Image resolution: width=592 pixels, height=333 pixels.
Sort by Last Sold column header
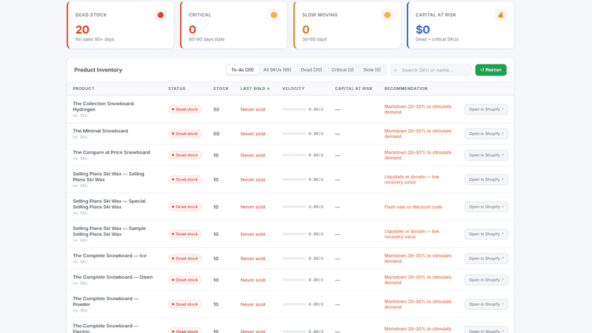click(x=255, y=89)
